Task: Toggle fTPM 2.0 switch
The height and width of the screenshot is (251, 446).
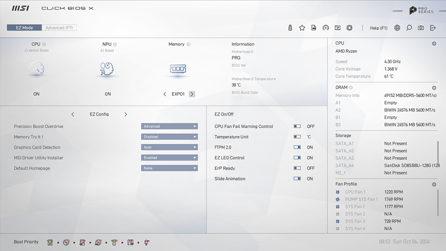Action: (x=297, y=147)
